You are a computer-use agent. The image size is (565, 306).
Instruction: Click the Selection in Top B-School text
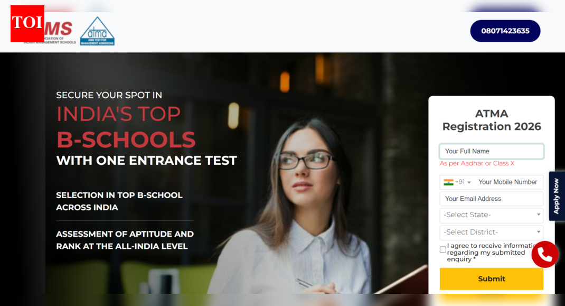tap(119, 201)
